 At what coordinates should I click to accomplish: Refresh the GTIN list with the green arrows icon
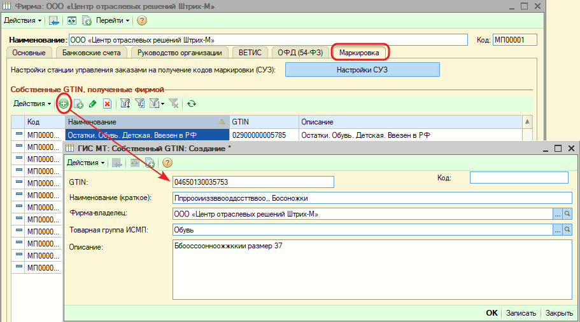[x=191, y=104]
